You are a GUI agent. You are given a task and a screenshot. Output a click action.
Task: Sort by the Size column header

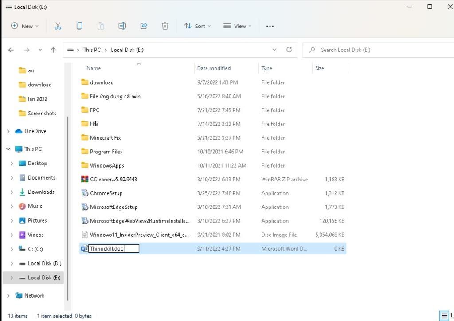tap(319, 68)
